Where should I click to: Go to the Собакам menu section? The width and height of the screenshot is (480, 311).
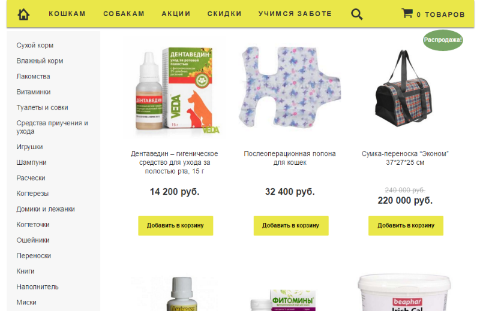click(x=124, y=14)
